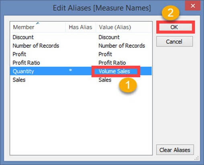Click the Has Alias column header

80,27
